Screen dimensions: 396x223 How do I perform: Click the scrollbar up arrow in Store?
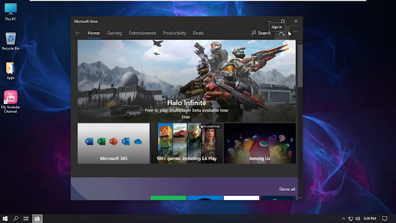coord(300,42)
